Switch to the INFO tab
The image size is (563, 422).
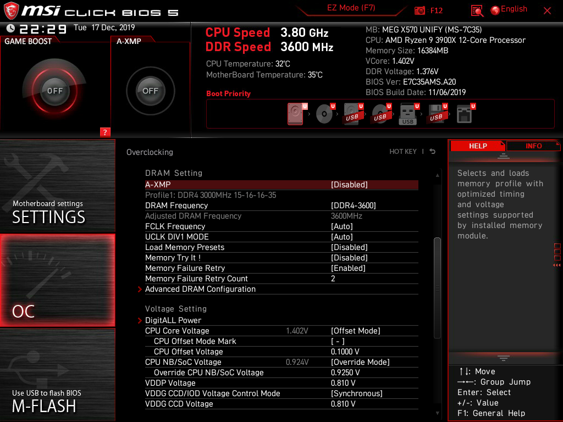[533, 146]
